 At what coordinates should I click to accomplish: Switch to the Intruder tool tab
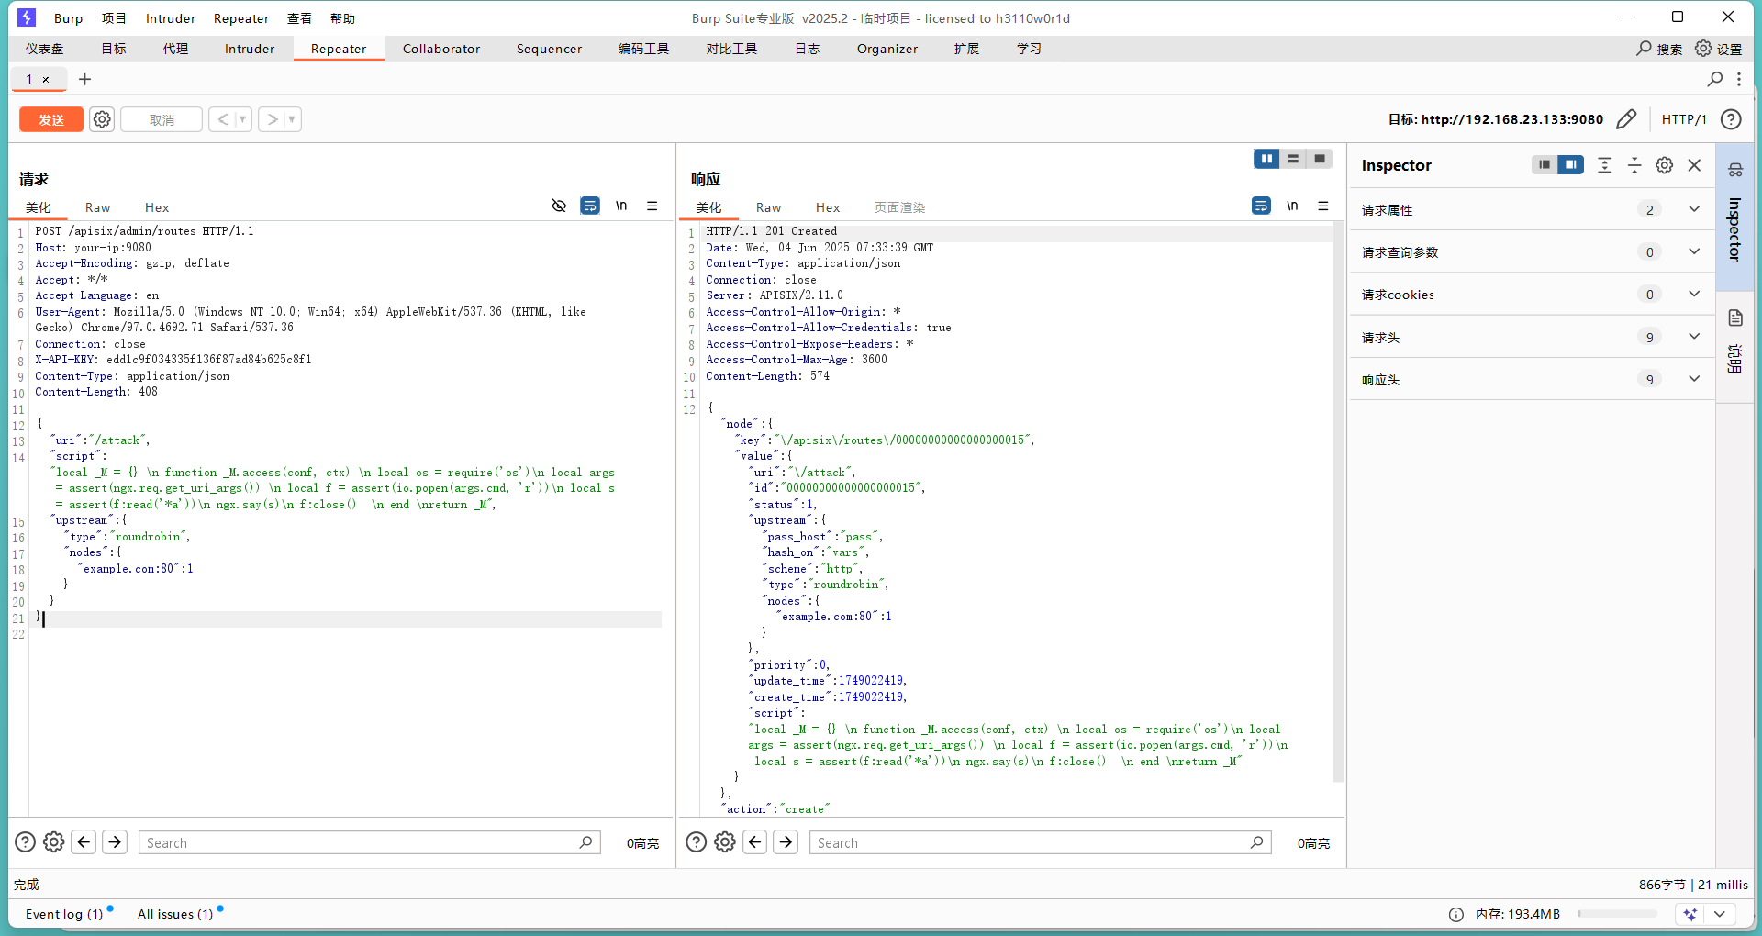(x=250, y=49)
